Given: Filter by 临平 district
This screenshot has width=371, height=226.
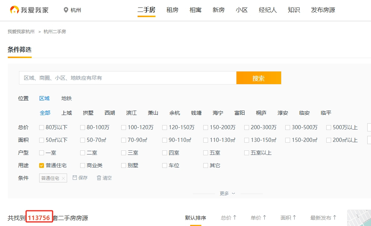Looking at the screenshot, I should [x=326, y=113].
